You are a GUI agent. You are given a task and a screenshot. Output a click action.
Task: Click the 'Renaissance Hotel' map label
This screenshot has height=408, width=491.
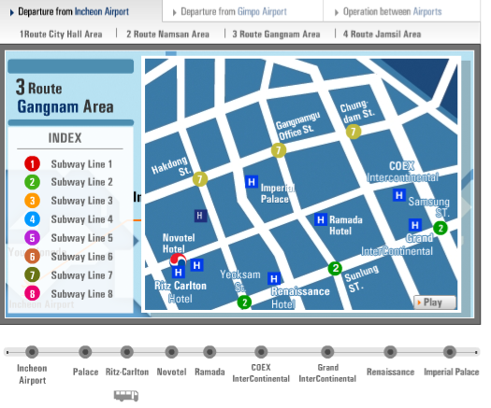[x=300, y=297]
